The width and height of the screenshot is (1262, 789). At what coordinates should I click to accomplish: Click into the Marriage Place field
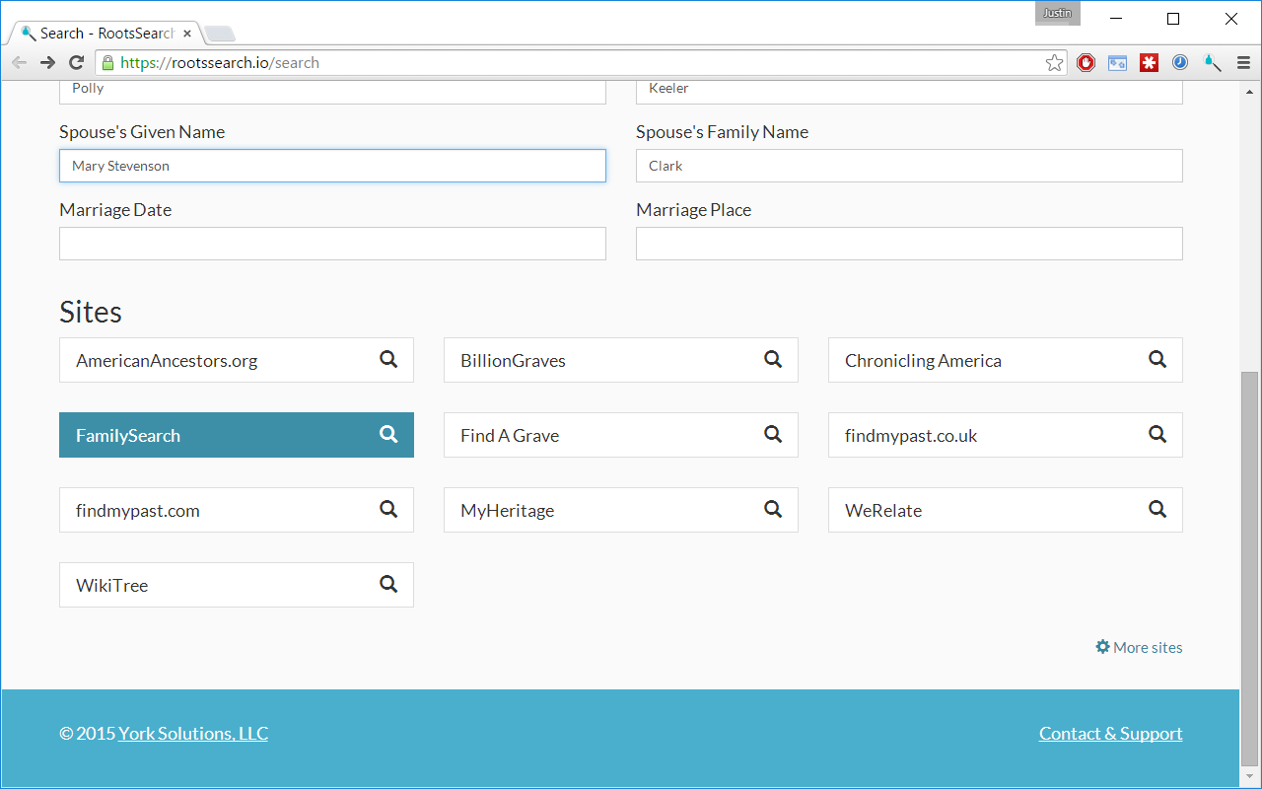pos(909,244)
